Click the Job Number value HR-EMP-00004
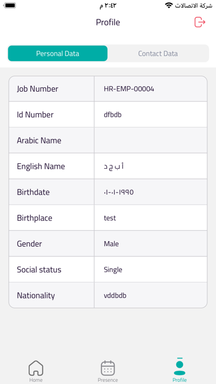This screenshot has height=384, width=216. (129, 89)
